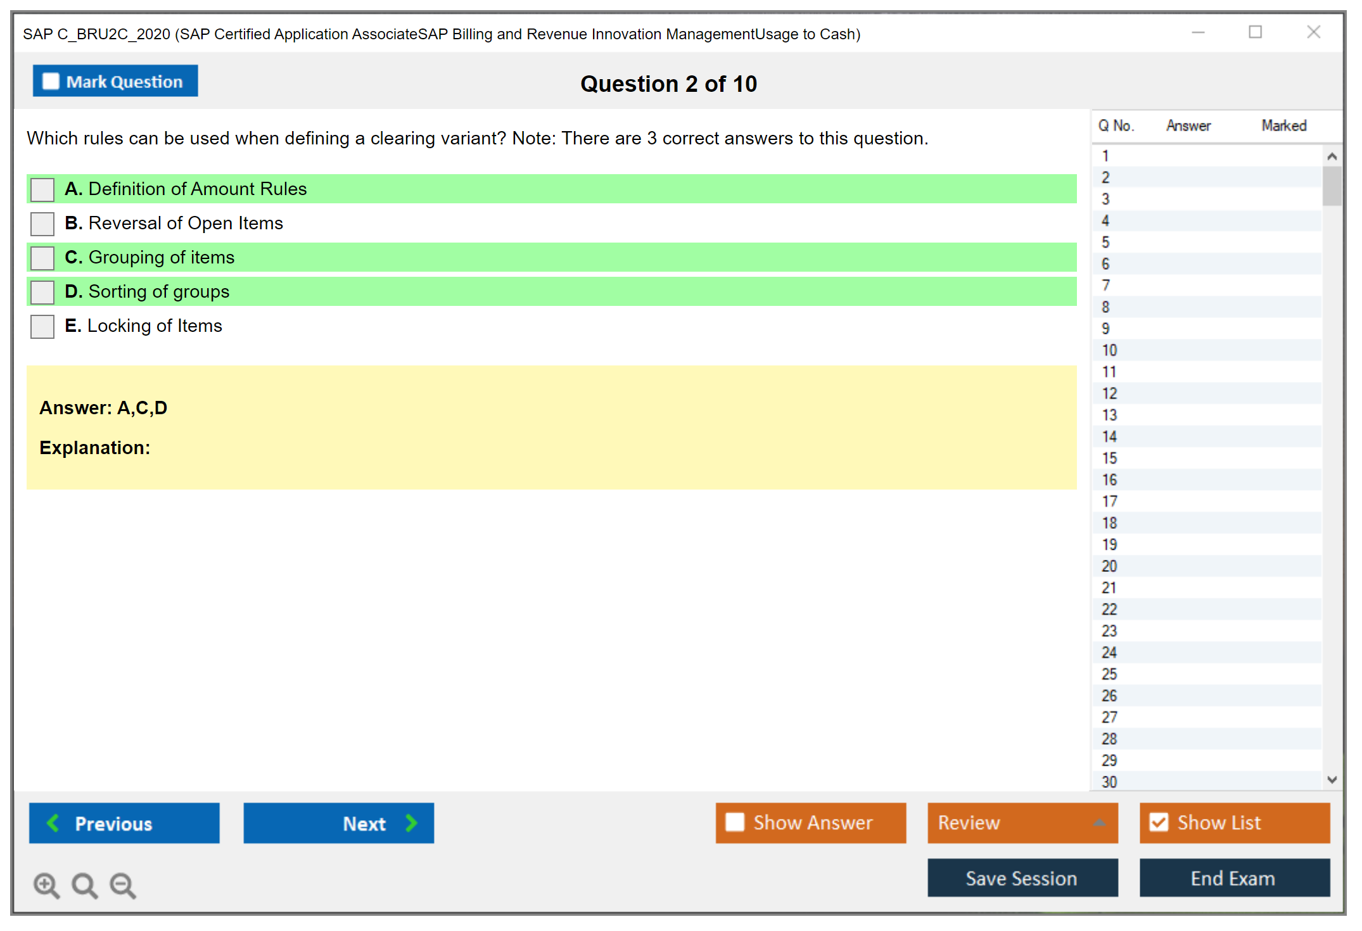Click the zoom in magnifier icon
This screenshot has height=931, width=1362.
(x=46, y=884)
